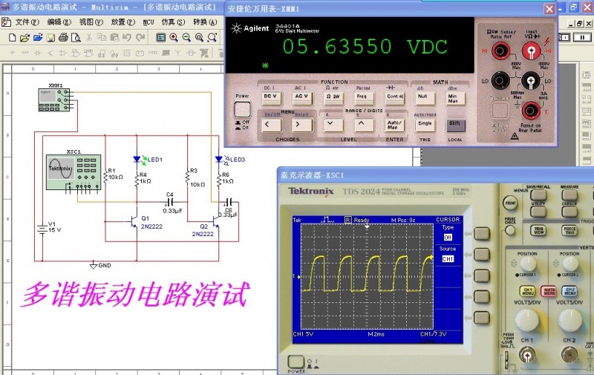Select the XMM1 multimeter on schematic
The width and height of the screenshot is (594, 375).
tap(55, 100)
